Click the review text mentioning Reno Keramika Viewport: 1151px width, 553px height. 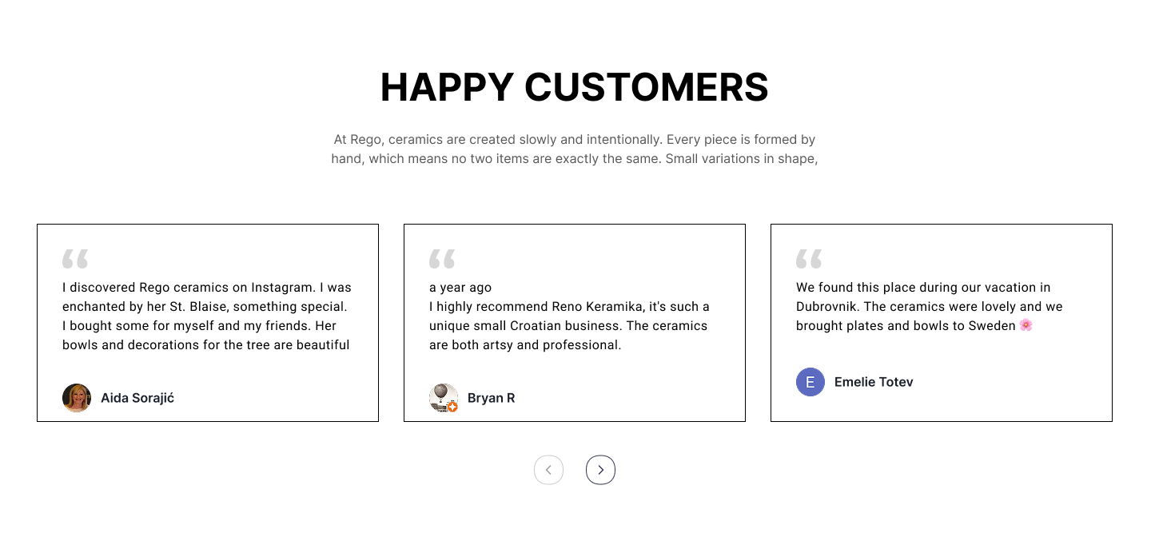coord(569,326)
